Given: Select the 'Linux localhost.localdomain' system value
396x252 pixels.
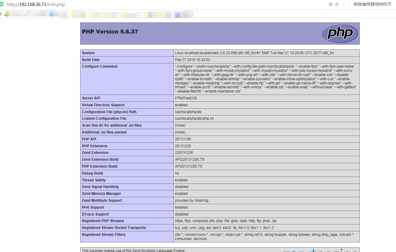Looking at the screenshot, I should pos(254,53).
